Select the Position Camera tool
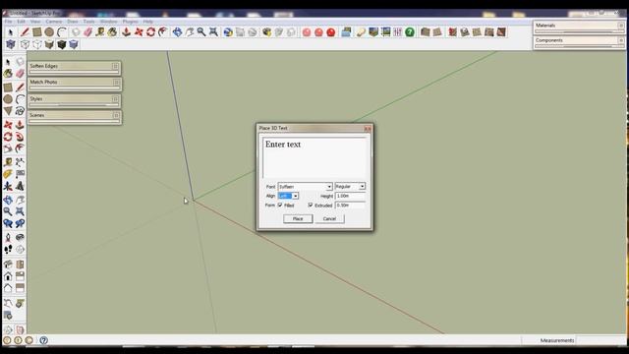The height and width of the screenshot is (354, 629). [x=8, y=238]
